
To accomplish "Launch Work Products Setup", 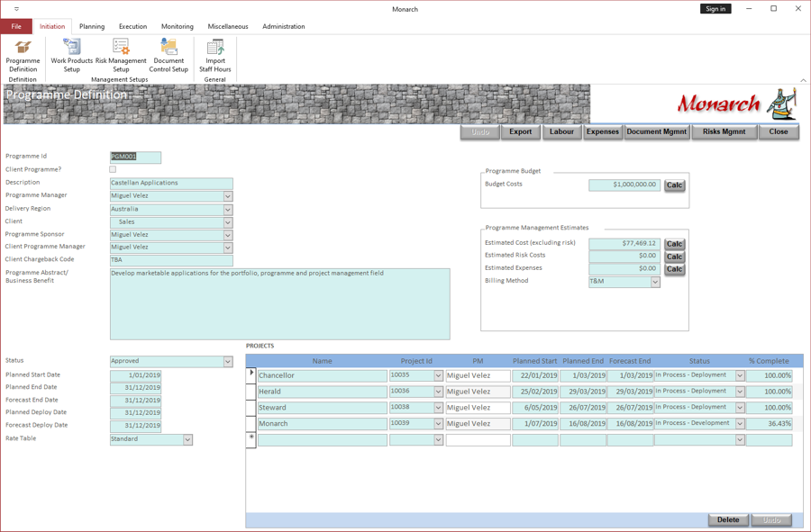I will pyautogui.click(x=72, y=56).
